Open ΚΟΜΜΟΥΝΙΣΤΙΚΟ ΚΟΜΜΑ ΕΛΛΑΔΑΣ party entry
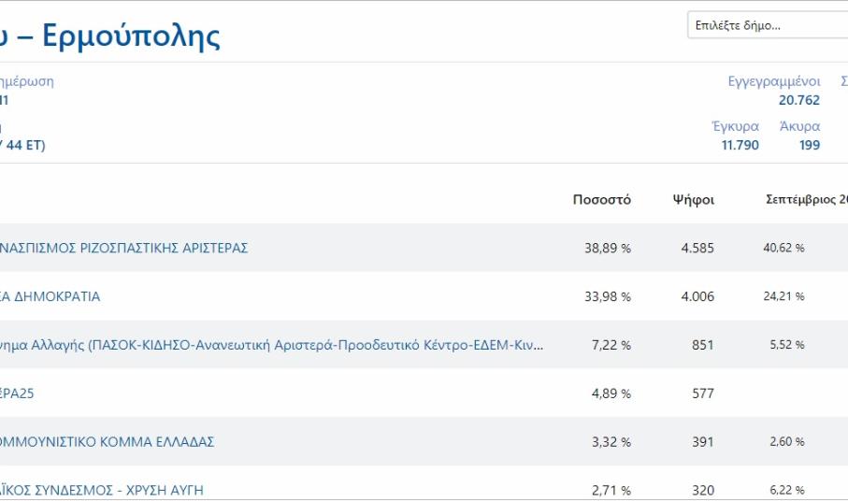Viewport: 848px width, 501px height. 107,442
